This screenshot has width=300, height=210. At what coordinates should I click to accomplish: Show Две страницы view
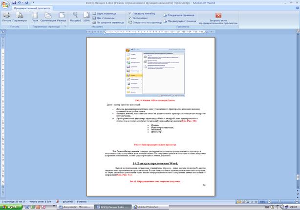click(104, 18)
